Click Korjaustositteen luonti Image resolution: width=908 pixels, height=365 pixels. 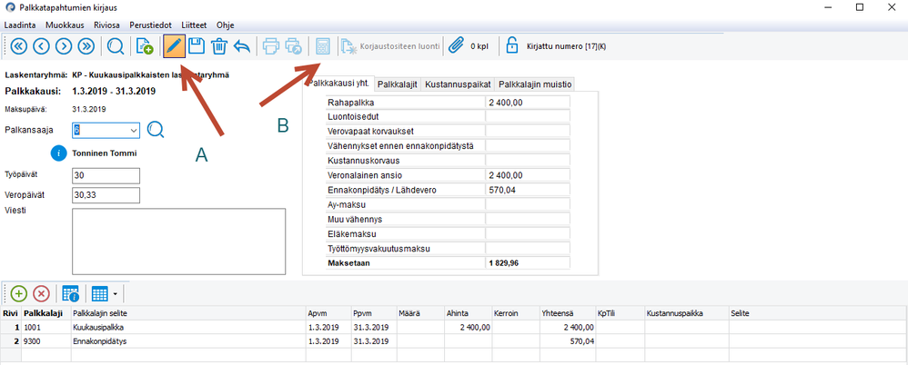[x=391, y=46]
